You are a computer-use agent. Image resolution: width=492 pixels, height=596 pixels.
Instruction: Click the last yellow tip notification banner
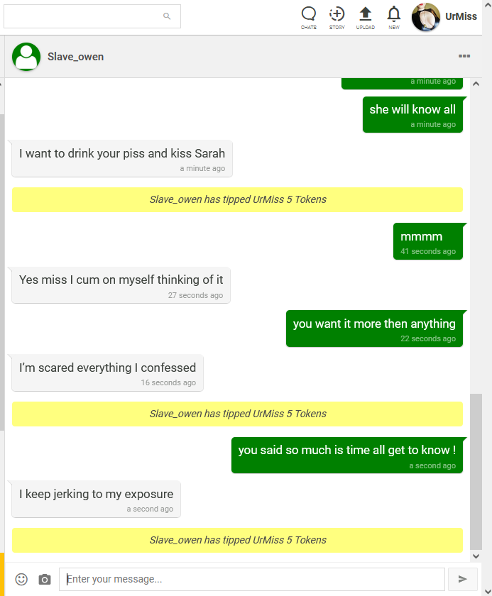[237, 540]
